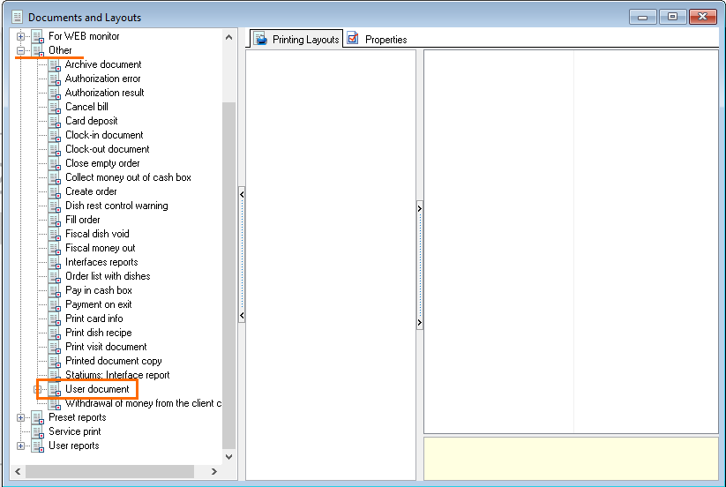This screenshot has width=726, height=487.
Task: Click the Cancel bill document icon
Action: point(55,108)
